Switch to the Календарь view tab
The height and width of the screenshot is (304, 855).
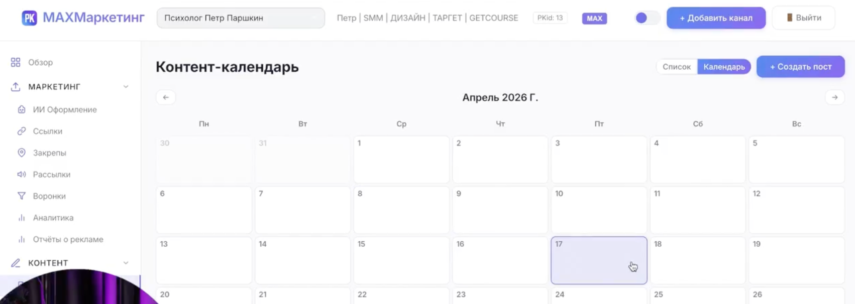pos(724,67)
